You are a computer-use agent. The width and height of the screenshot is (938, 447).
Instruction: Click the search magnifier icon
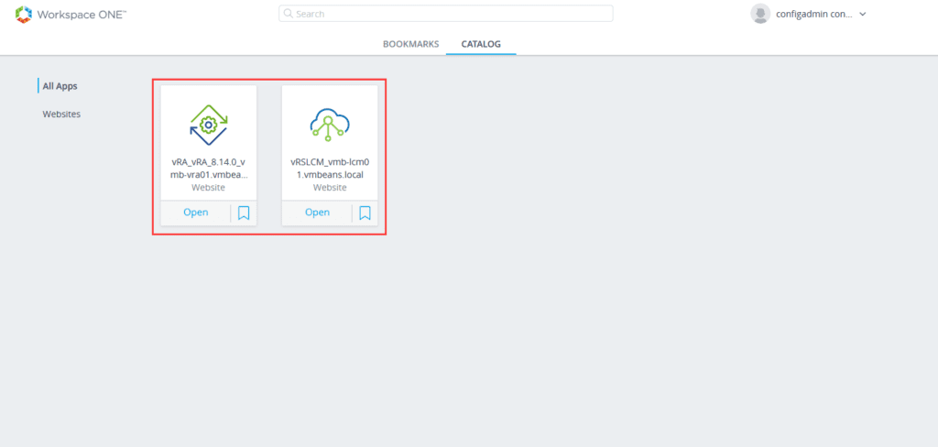pyautogui.click(x=289, y=13)
